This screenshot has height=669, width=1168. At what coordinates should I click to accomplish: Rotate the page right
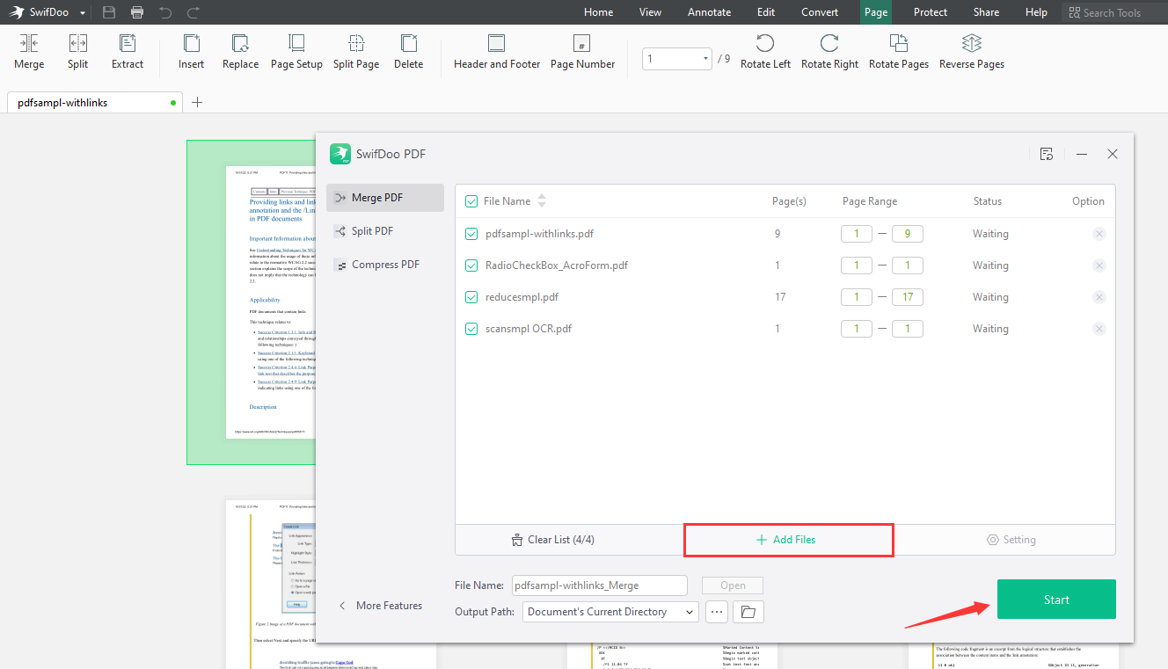829,52
